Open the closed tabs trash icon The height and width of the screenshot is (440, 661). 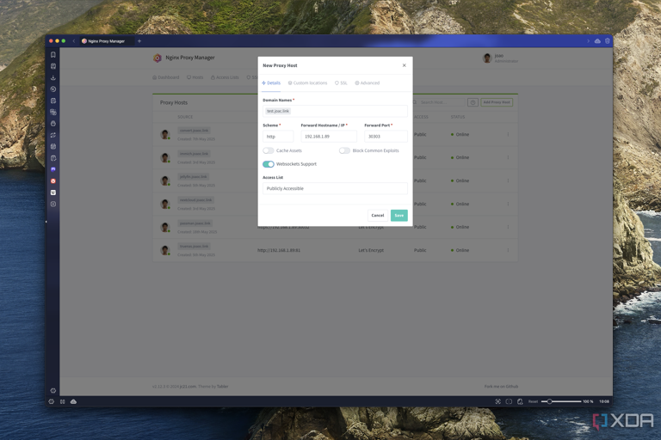[608, 41]
